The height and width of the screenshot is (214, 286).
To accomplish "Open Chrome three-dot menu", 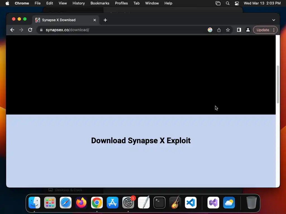I will pos(274,30).
